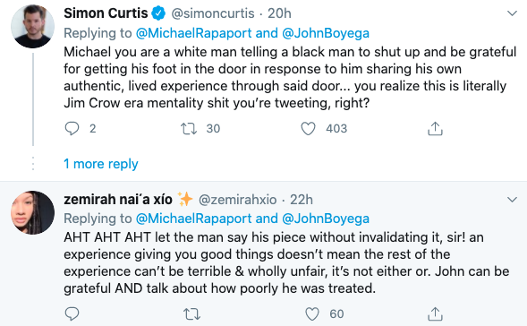Open the zemirah nai'a xío display name
Viewport: 527px width, 326px height.
click(x=118, y=200)
